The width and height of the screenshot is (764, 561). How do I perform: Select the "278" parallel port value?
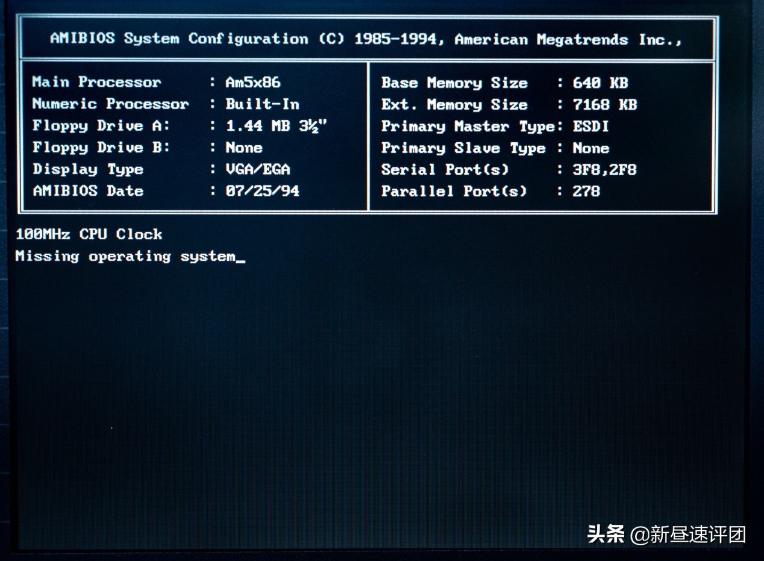pos(586,192)
